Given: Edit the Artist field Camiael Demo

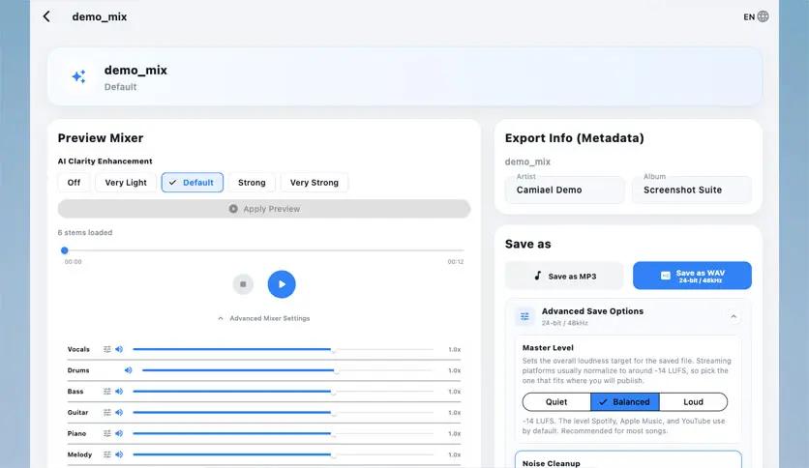Looking at the screenshot, I should 565,190.
